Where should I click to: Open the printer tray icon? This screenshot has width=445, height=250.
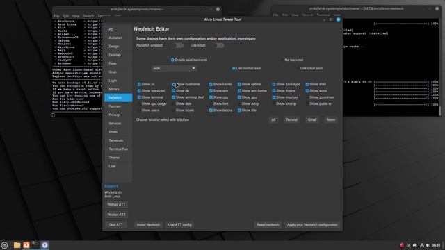[415, 245]
